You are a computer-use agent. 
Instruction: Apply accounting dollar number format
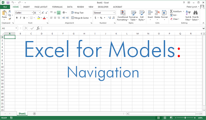tap(95, 18)
